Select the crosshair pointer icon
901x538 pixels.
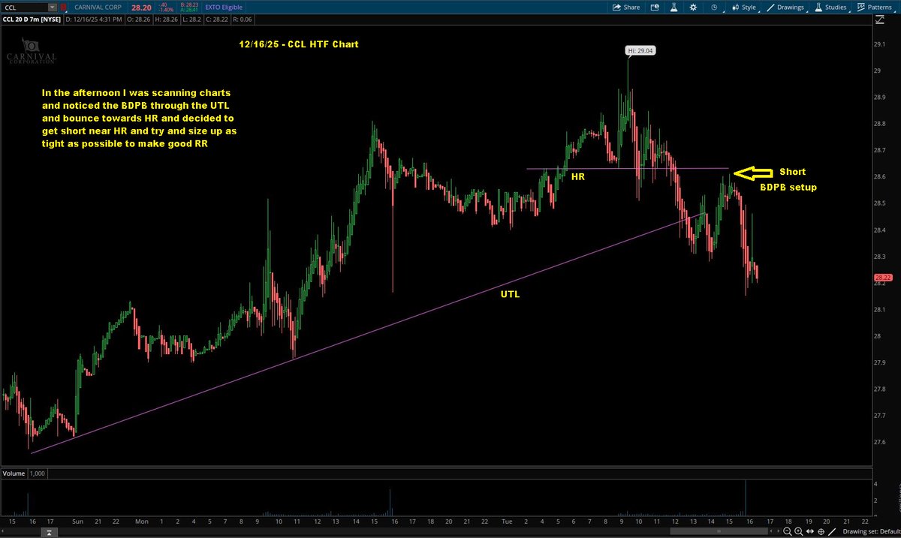pyautogui.click(x=821, y=531)
